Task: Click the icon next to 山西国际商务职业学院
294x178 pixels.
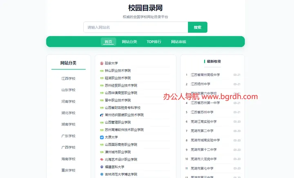Action: point(102,145)
